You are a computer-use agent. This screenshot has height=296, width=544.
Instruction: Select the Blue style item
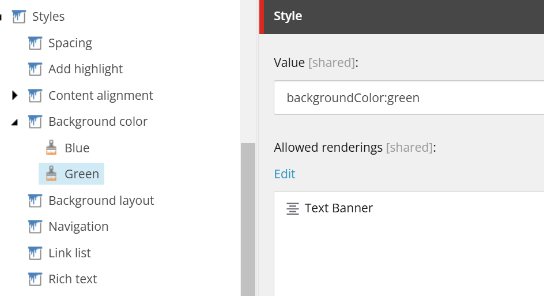(77, 148)
